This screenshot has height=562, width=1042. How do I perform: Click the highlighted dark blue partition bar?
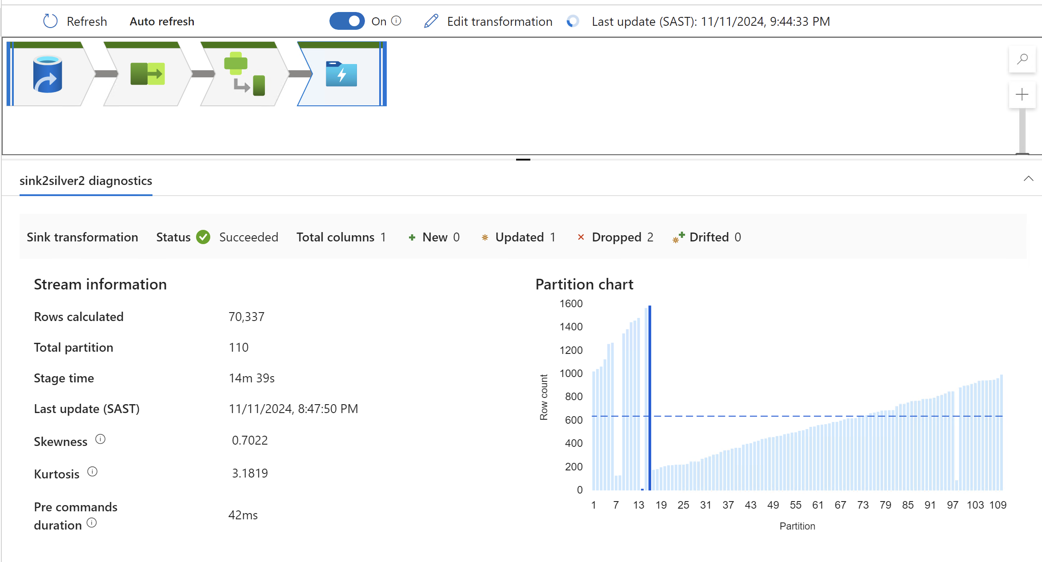tap(649, 398)
